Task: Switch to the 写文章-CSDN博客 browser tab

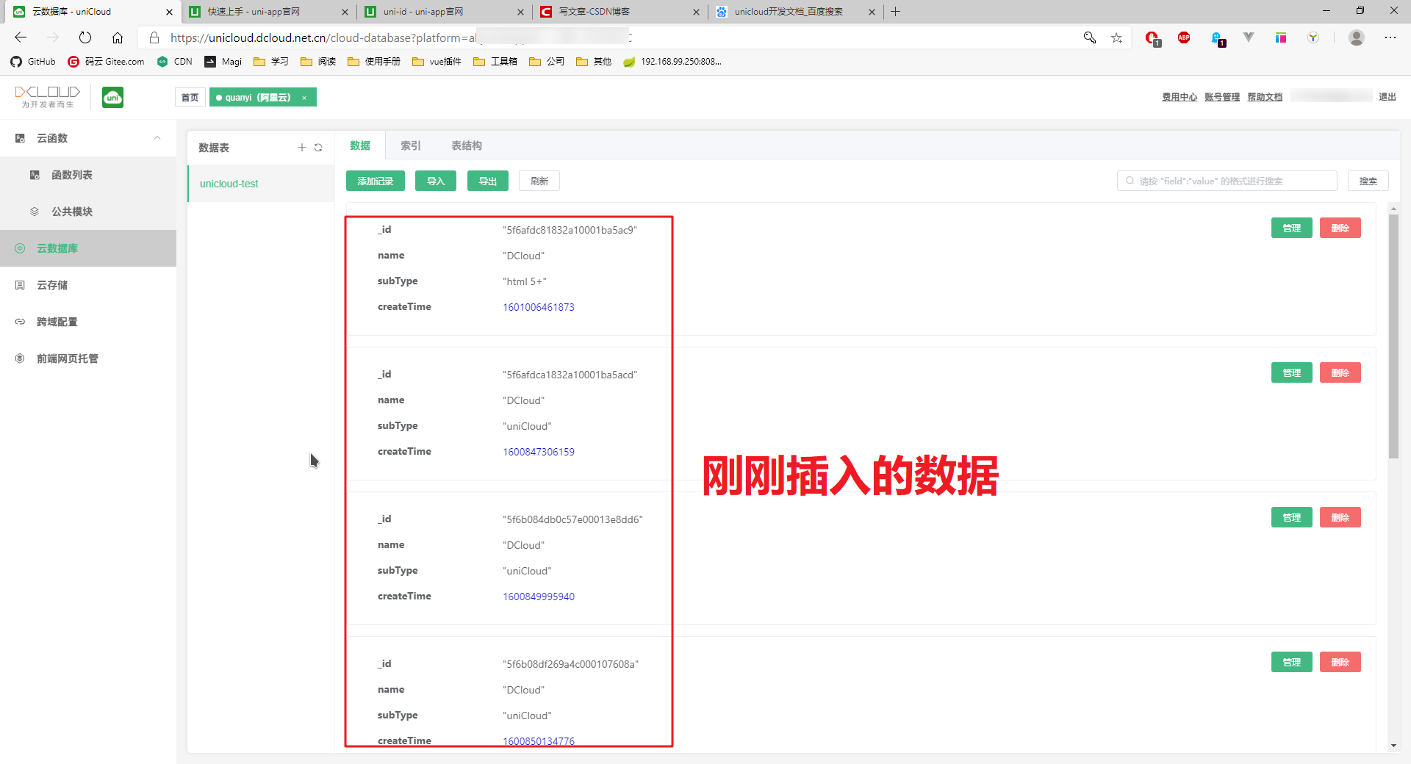Action: pyautogui.click(x=620, y=12)
